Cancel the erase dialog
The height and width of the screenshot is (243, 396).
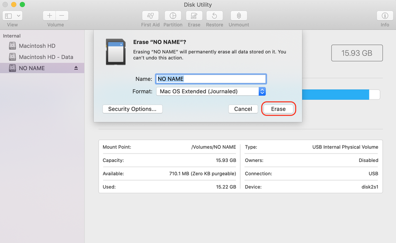point(243,109)
